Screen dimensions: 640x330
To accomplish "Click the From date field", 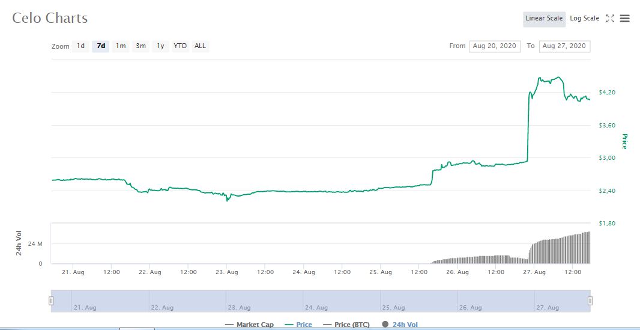I will pyautogui.click(x=495, y=46).
